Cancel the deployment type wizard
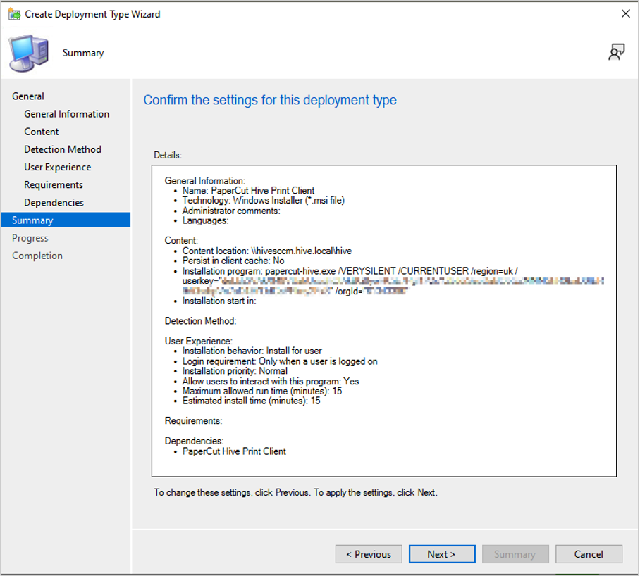The width and height of the screenshot is (640, 576). coord(589,554)
